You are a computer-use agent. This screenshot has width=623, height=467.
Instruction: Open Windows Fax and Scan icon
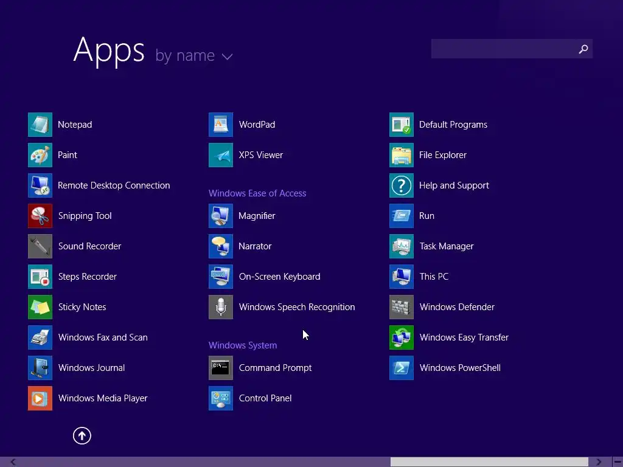click(x=40, y=337)
